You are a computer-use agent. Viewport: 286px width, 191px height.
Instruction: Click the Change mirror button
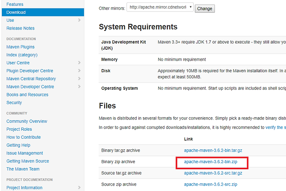(x=205, y=8)
